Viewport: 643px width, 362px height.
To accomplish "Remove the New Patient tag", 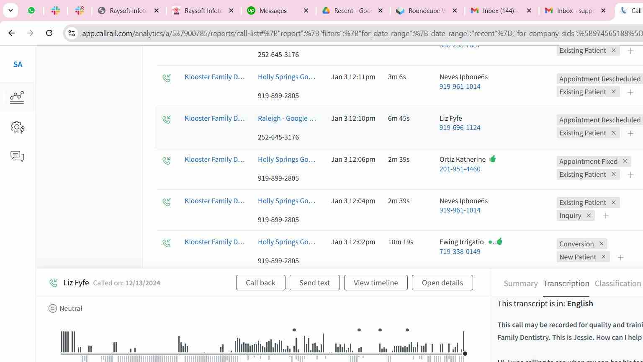I will click(x=603, y=257).
